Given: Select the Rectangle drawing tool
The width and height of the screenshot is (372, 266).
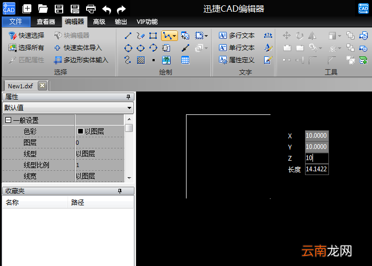Looking at the screenshot, I should point(153,36).
